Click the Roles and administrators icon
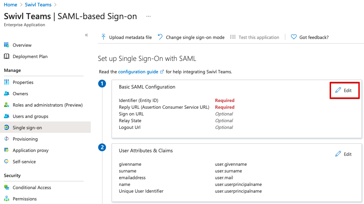Viewport: 364px width, 204px height. (6, 105)
